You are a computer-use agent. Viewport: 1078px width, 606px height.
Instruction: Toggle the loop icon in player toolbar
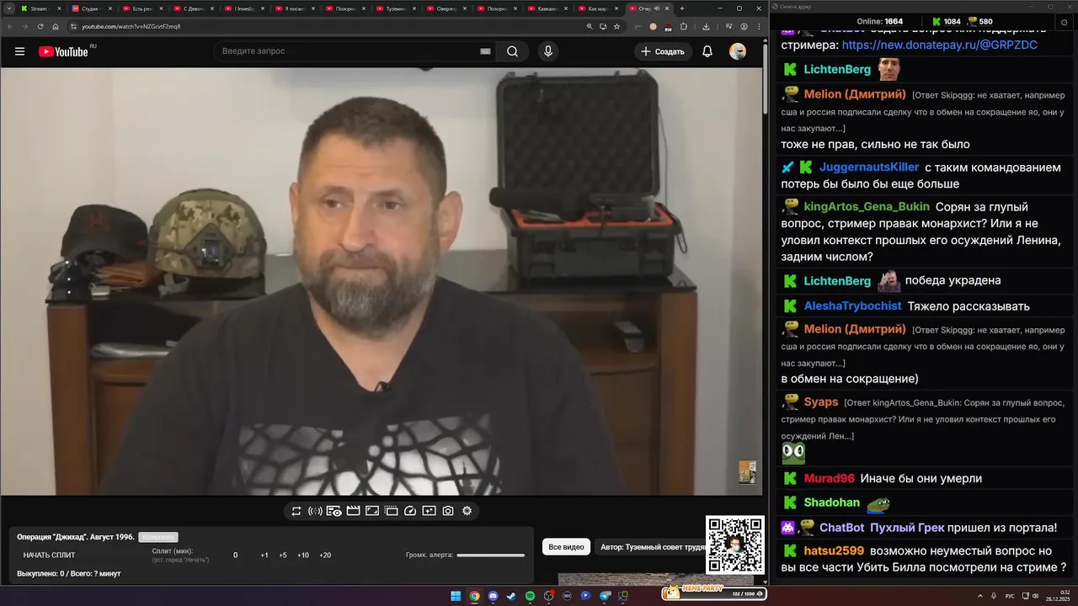pos(296,511)
